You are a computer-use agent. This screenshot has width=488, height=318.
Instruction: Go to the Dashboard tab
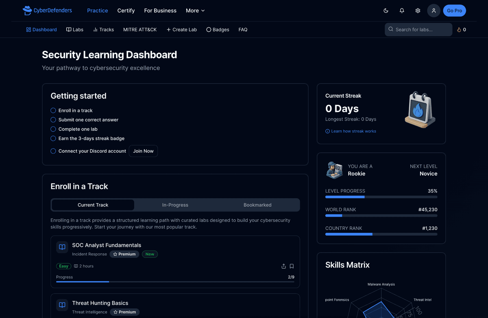pos(41,30)
